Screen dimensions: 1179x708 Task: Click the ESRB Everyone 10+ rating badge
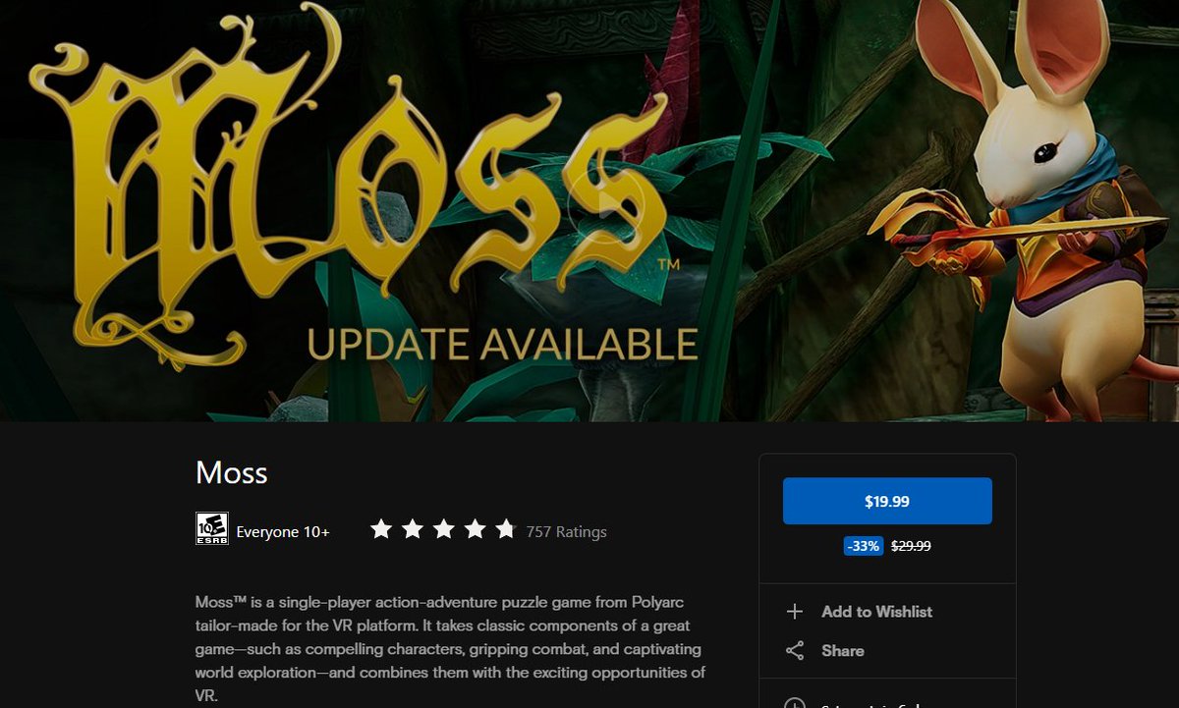[x=212, y=529]
